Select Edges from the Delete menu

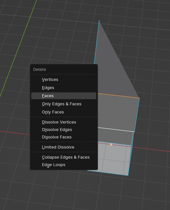click(x=64, y=88)
